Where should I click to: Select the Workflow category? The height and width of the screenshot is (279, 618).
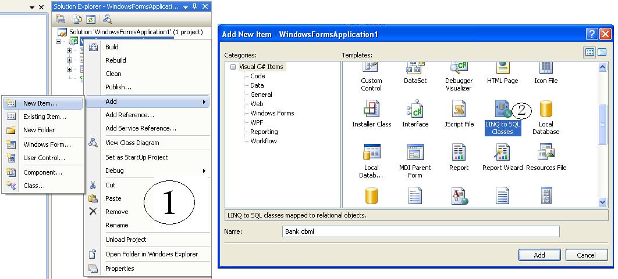click(264, 141)
